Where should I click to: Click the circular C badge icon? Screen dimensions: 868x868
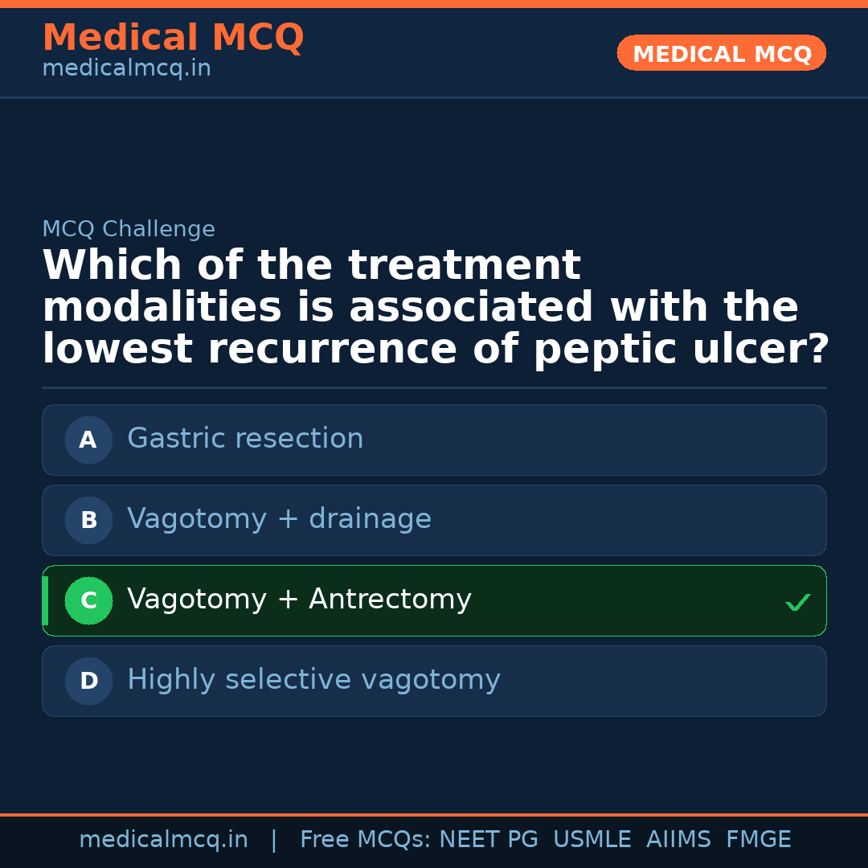pyautogui.click(x=88, y=600)
